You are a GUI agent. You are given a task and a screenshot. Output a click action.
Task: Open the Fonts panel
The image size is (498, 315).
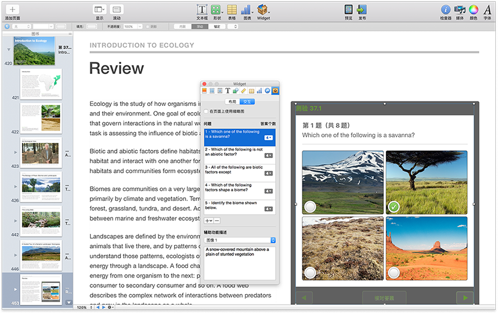pos(487,10)
